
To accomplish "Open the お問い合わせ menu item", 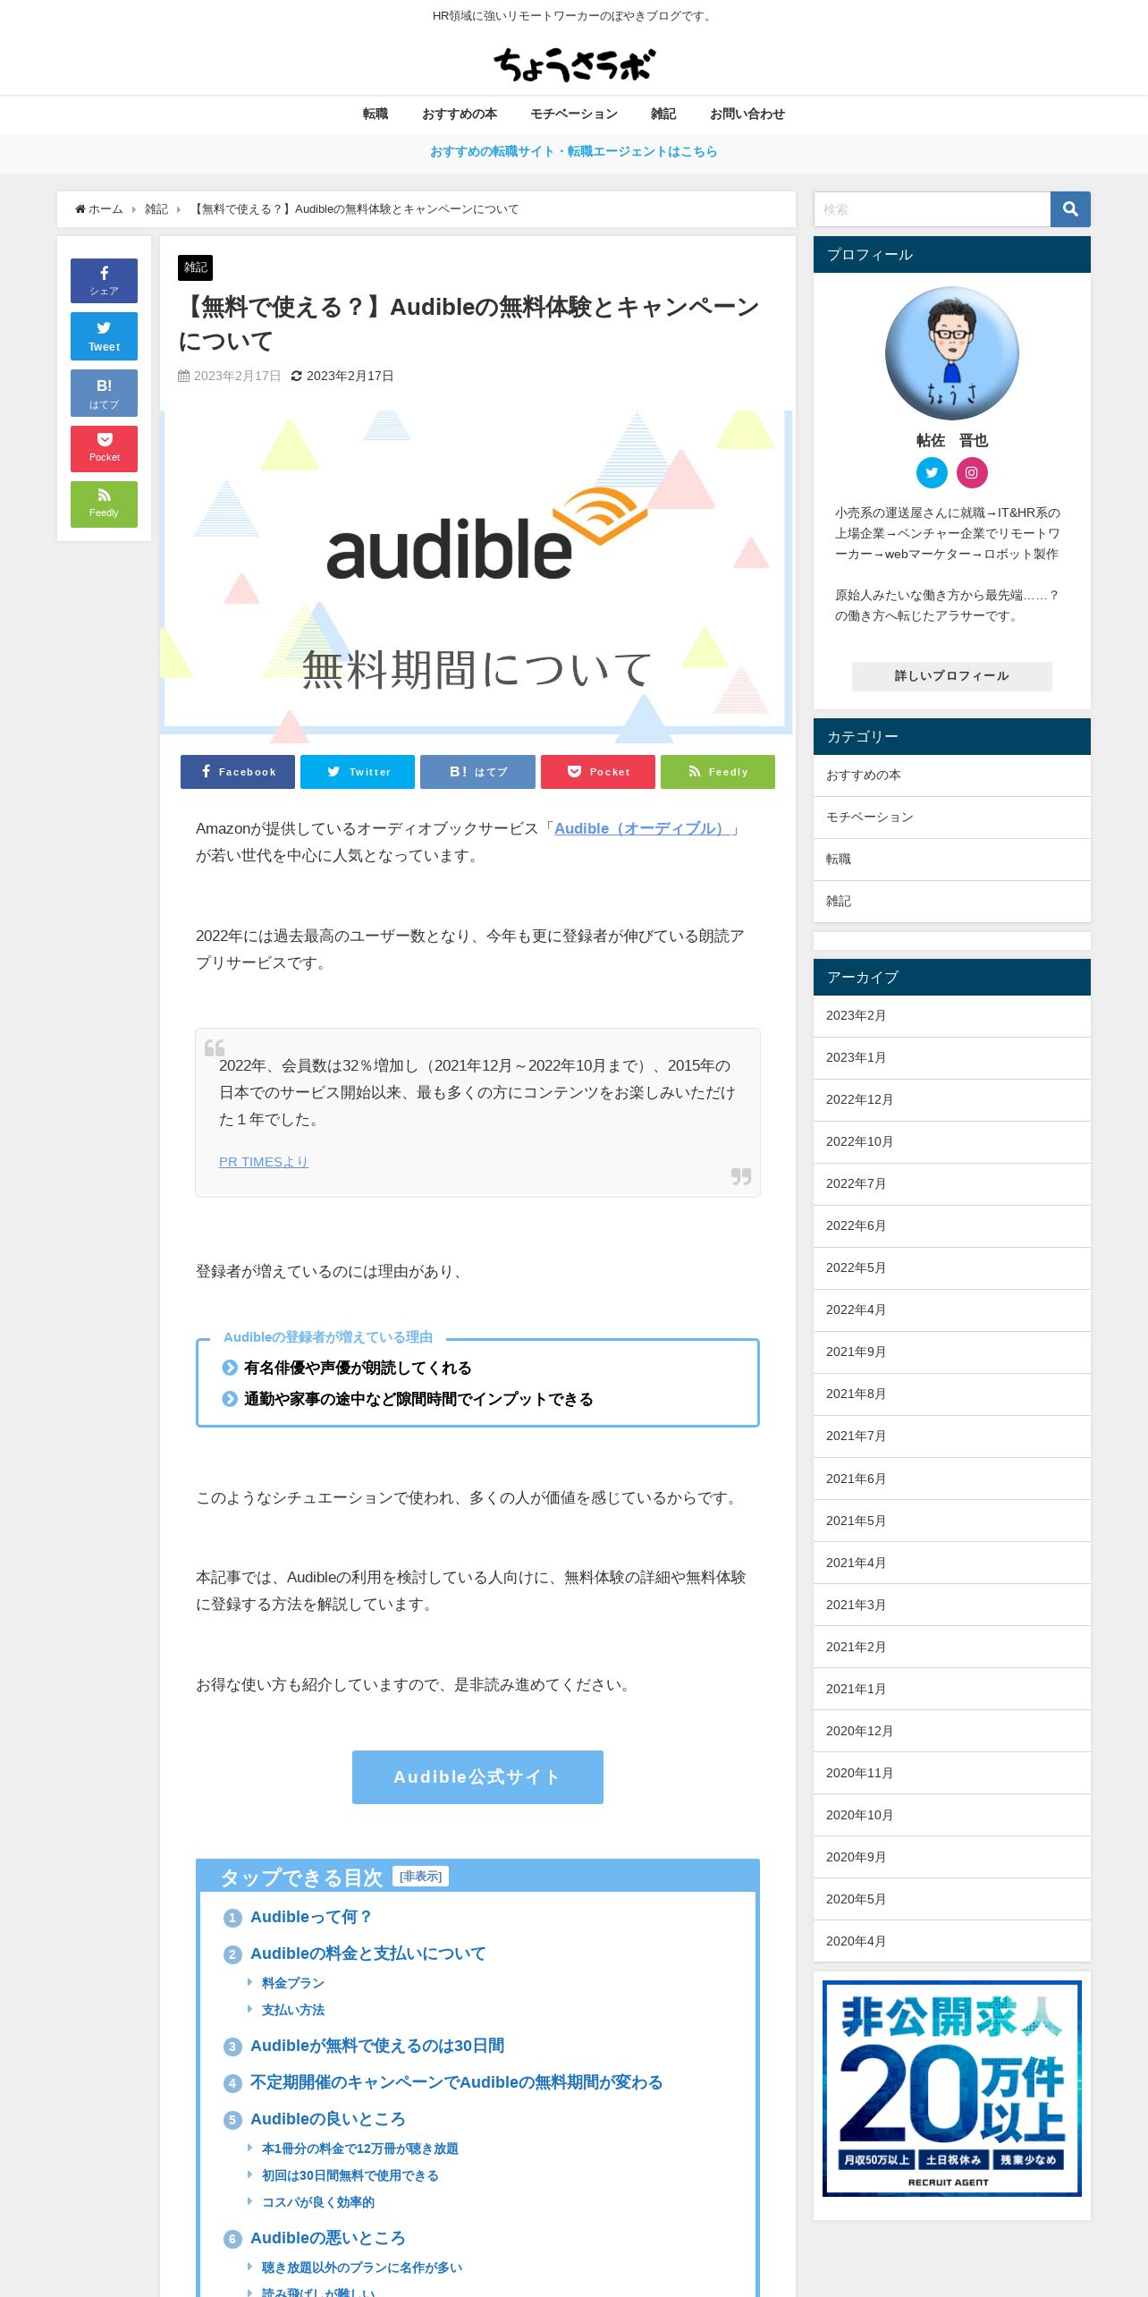I will 747,114.
